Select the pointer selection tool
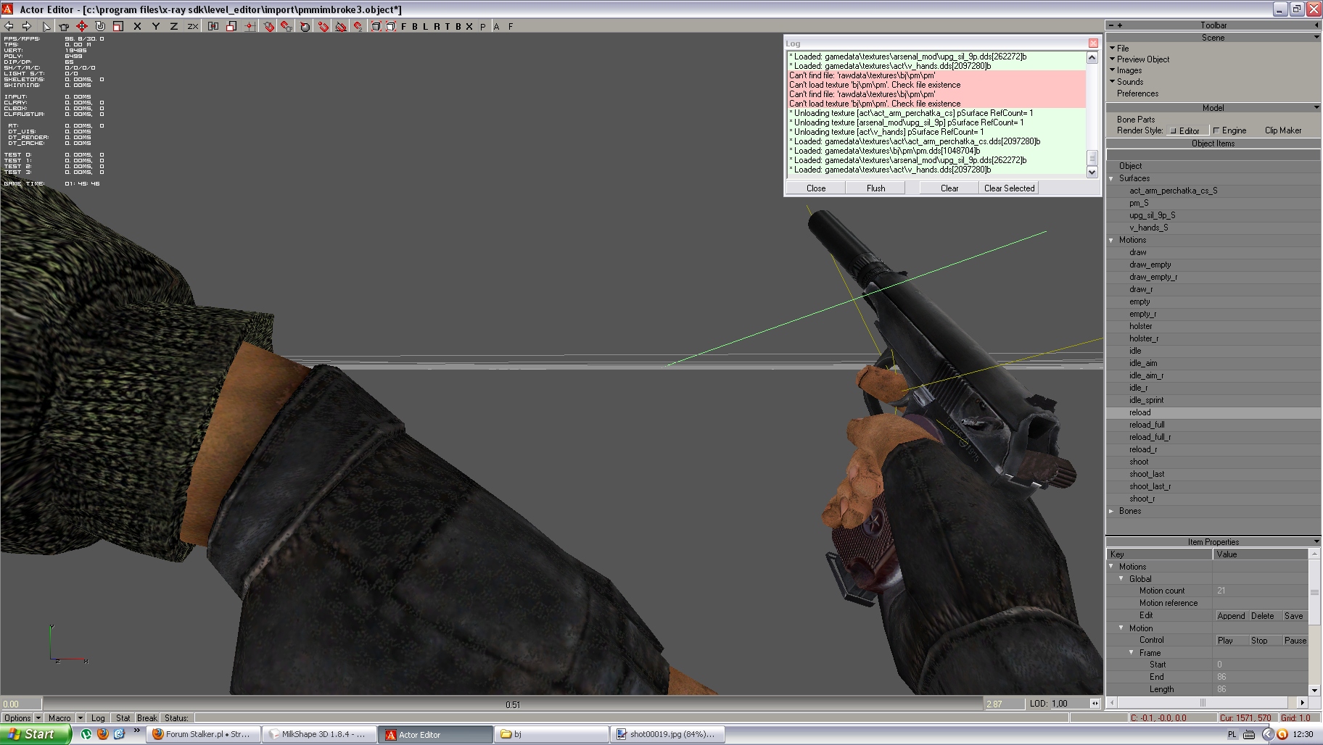The image size is (1323, 745). [46, 26]
